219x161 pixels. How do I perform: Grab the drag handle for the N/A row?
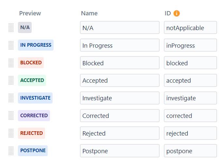pyautogui.click(x=11, y=27)
